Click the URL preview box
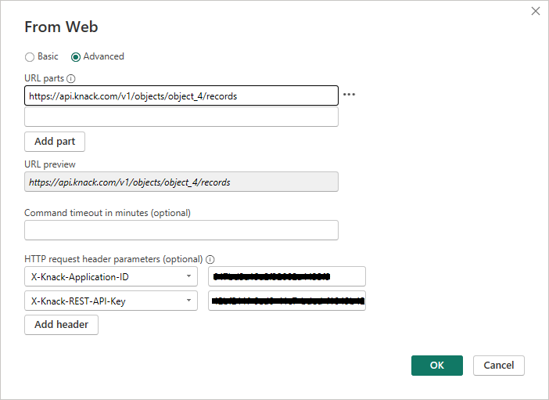This screenshot has width=549, height=400. (x=181, y=182)
